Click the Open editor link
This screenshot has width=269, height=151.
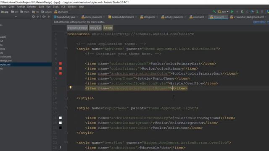[x=259, y=22]
